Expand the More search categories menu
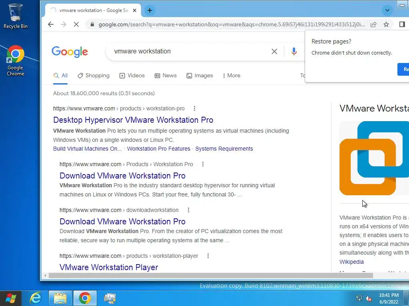 coord(232,75)
